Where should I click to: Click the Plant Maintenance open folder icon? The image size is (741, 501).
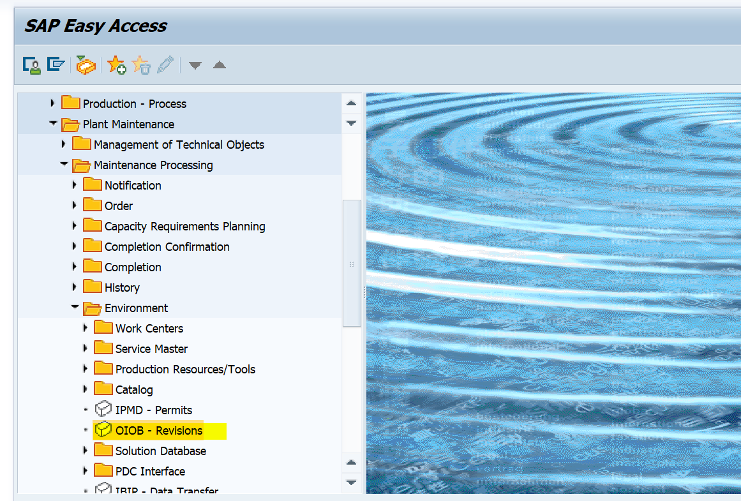pos(70,124)
